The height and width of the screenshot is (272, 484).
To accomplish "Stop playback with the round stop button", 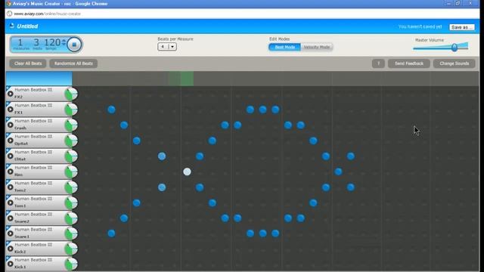I will [74, 45].
